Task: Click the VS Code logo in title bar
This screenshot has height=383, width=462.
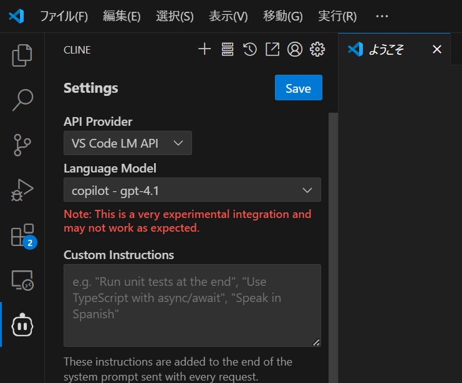Action: pos(16,16)
